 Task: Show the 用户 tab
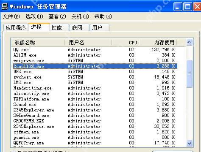click(100, 27)
